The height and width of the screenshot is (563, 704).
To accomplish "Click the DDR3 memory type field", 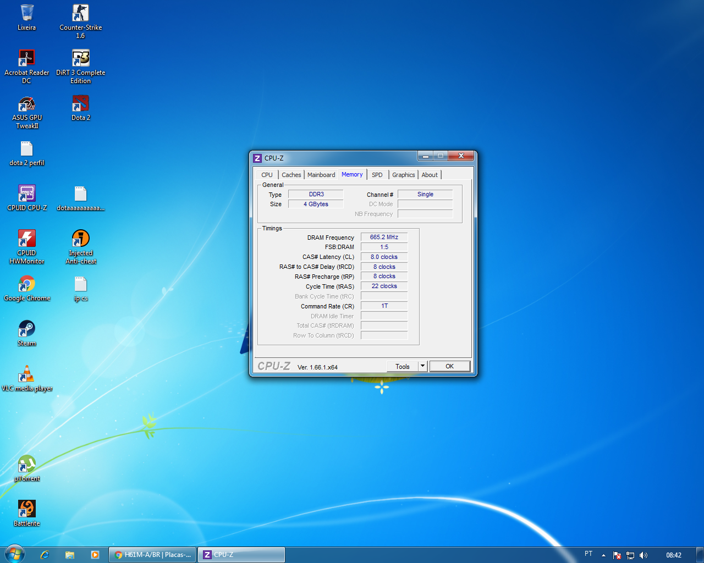I will (x=316, y=194).
